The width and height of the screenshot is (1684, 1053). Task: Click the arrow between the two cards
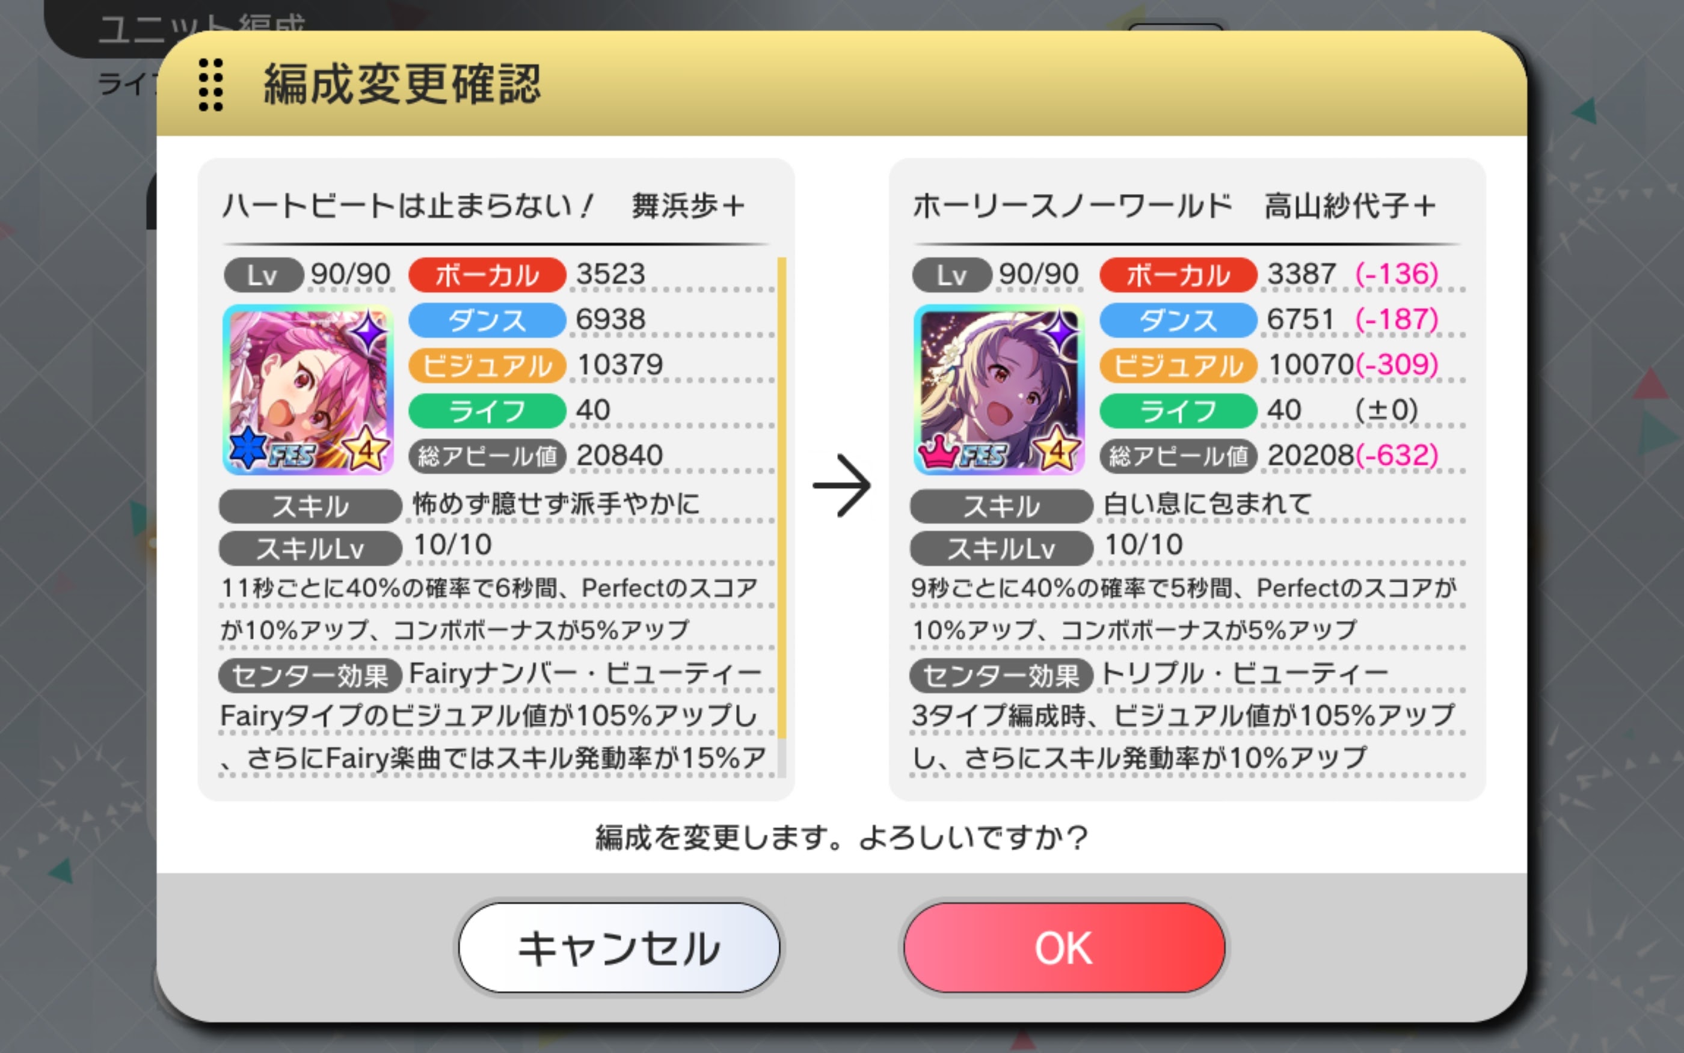coord(841,486)
